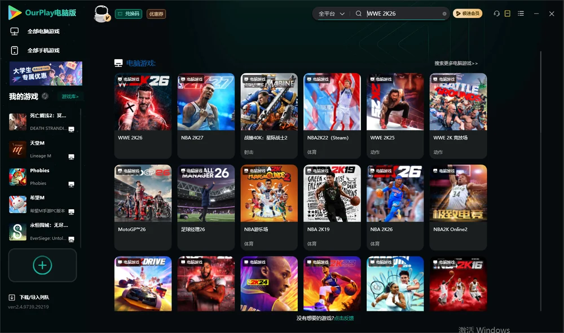Open the WWE 2K26 game card
This screenshot has height=333, width=564.
click(x=143, y=115)
